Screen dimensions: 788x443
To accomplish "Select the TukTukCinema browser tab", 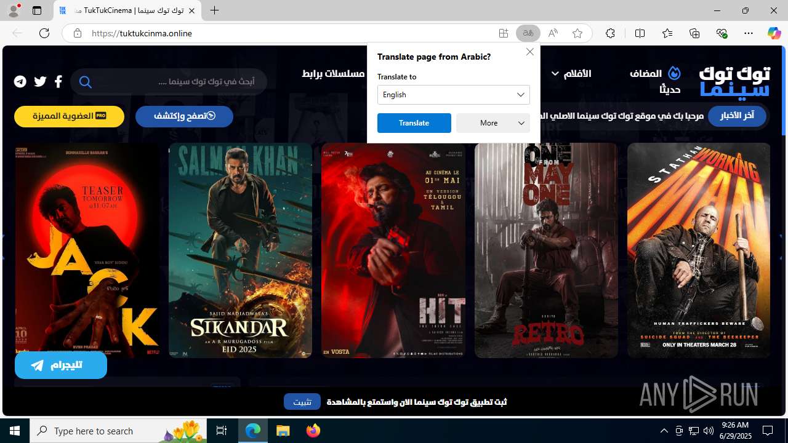I will click(127, 11).
